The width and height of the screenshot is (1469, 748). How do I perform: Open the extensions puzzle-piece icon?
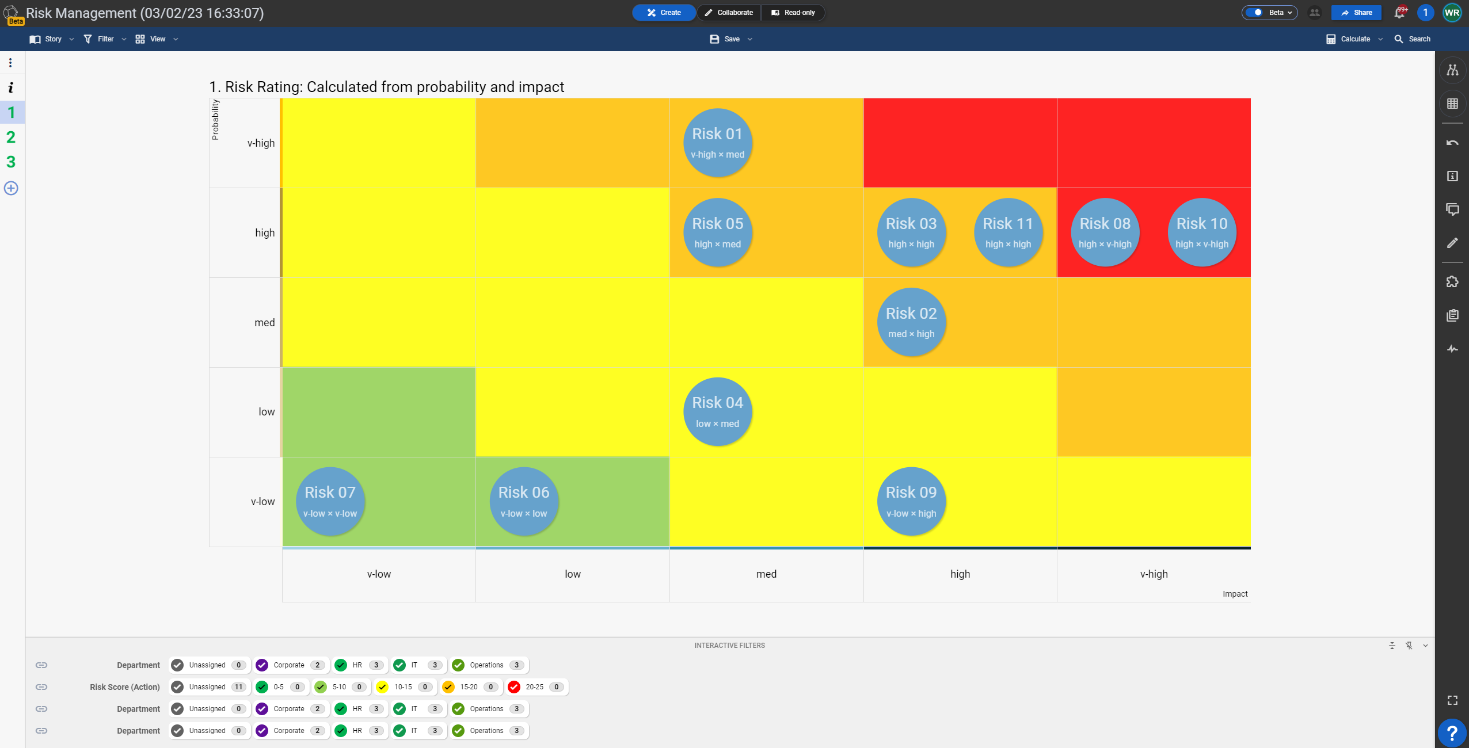click(x=1453, y=281)
